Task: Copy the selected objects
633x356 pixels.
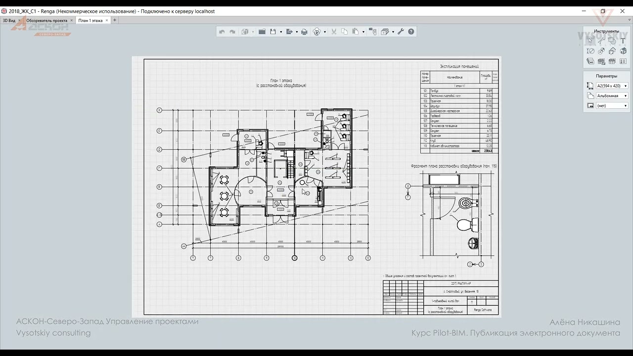Action: click(345, 32)
